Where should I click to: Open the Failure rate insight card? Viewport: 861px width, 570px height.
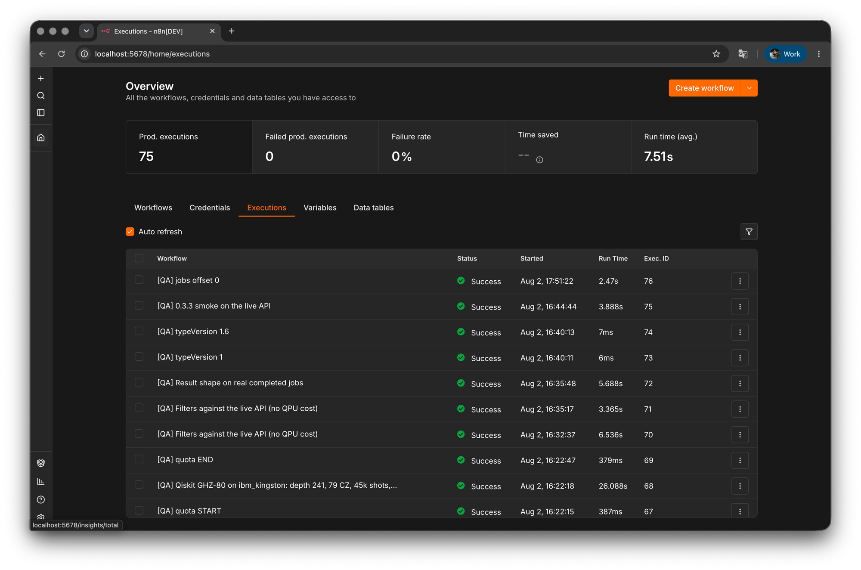[442, 147]
